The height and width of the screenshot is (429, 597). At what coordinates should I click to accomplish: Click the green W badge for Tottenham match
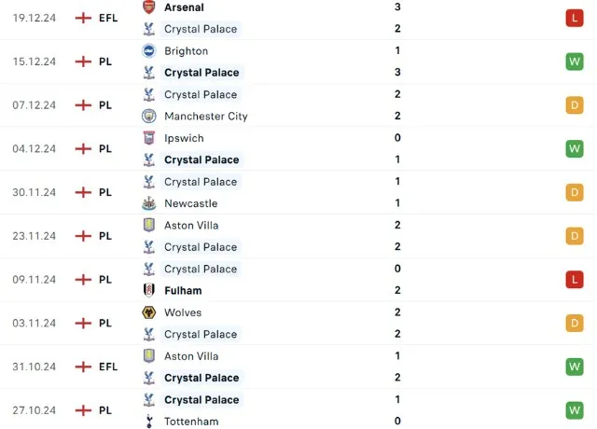(x=574, y=410)
